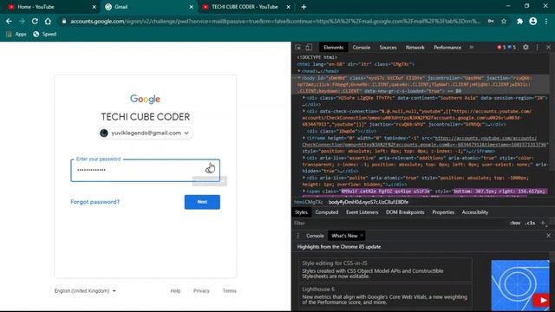Open the account switcher dropdown
Image resolution: width=555 pixels, height=312 pixels.
point(145,133)
